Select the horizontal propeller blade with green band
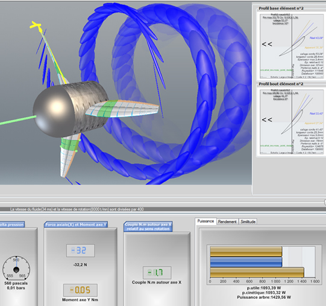 coord(122,108)
